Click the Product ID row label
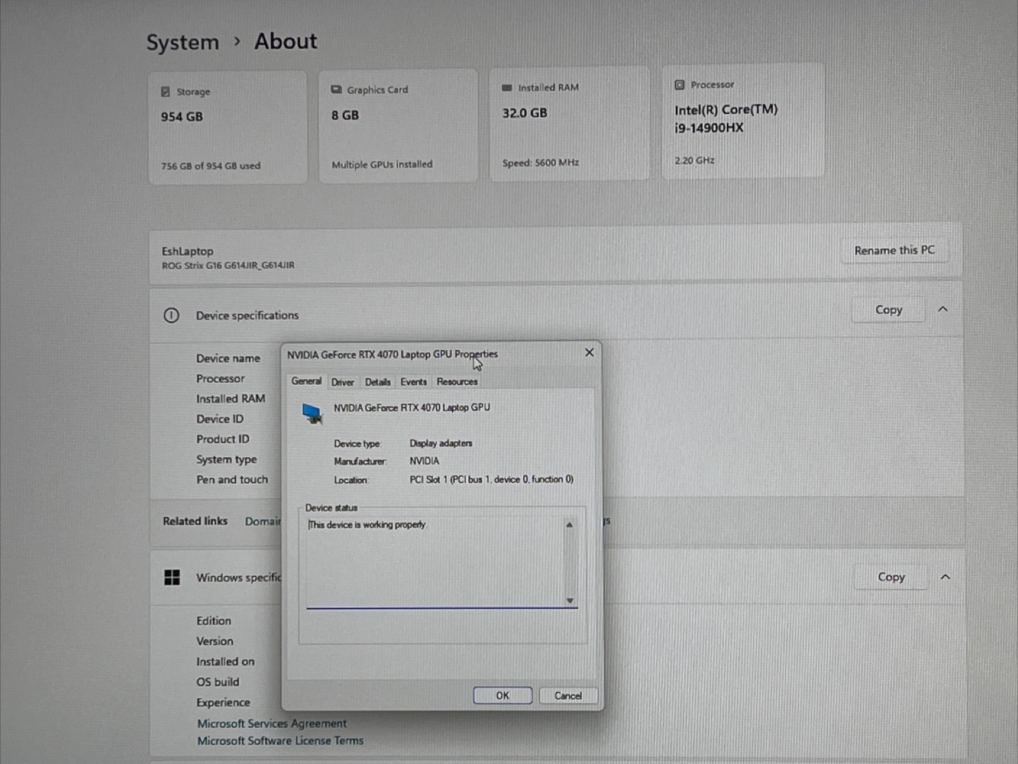 (x=223, y=439)
